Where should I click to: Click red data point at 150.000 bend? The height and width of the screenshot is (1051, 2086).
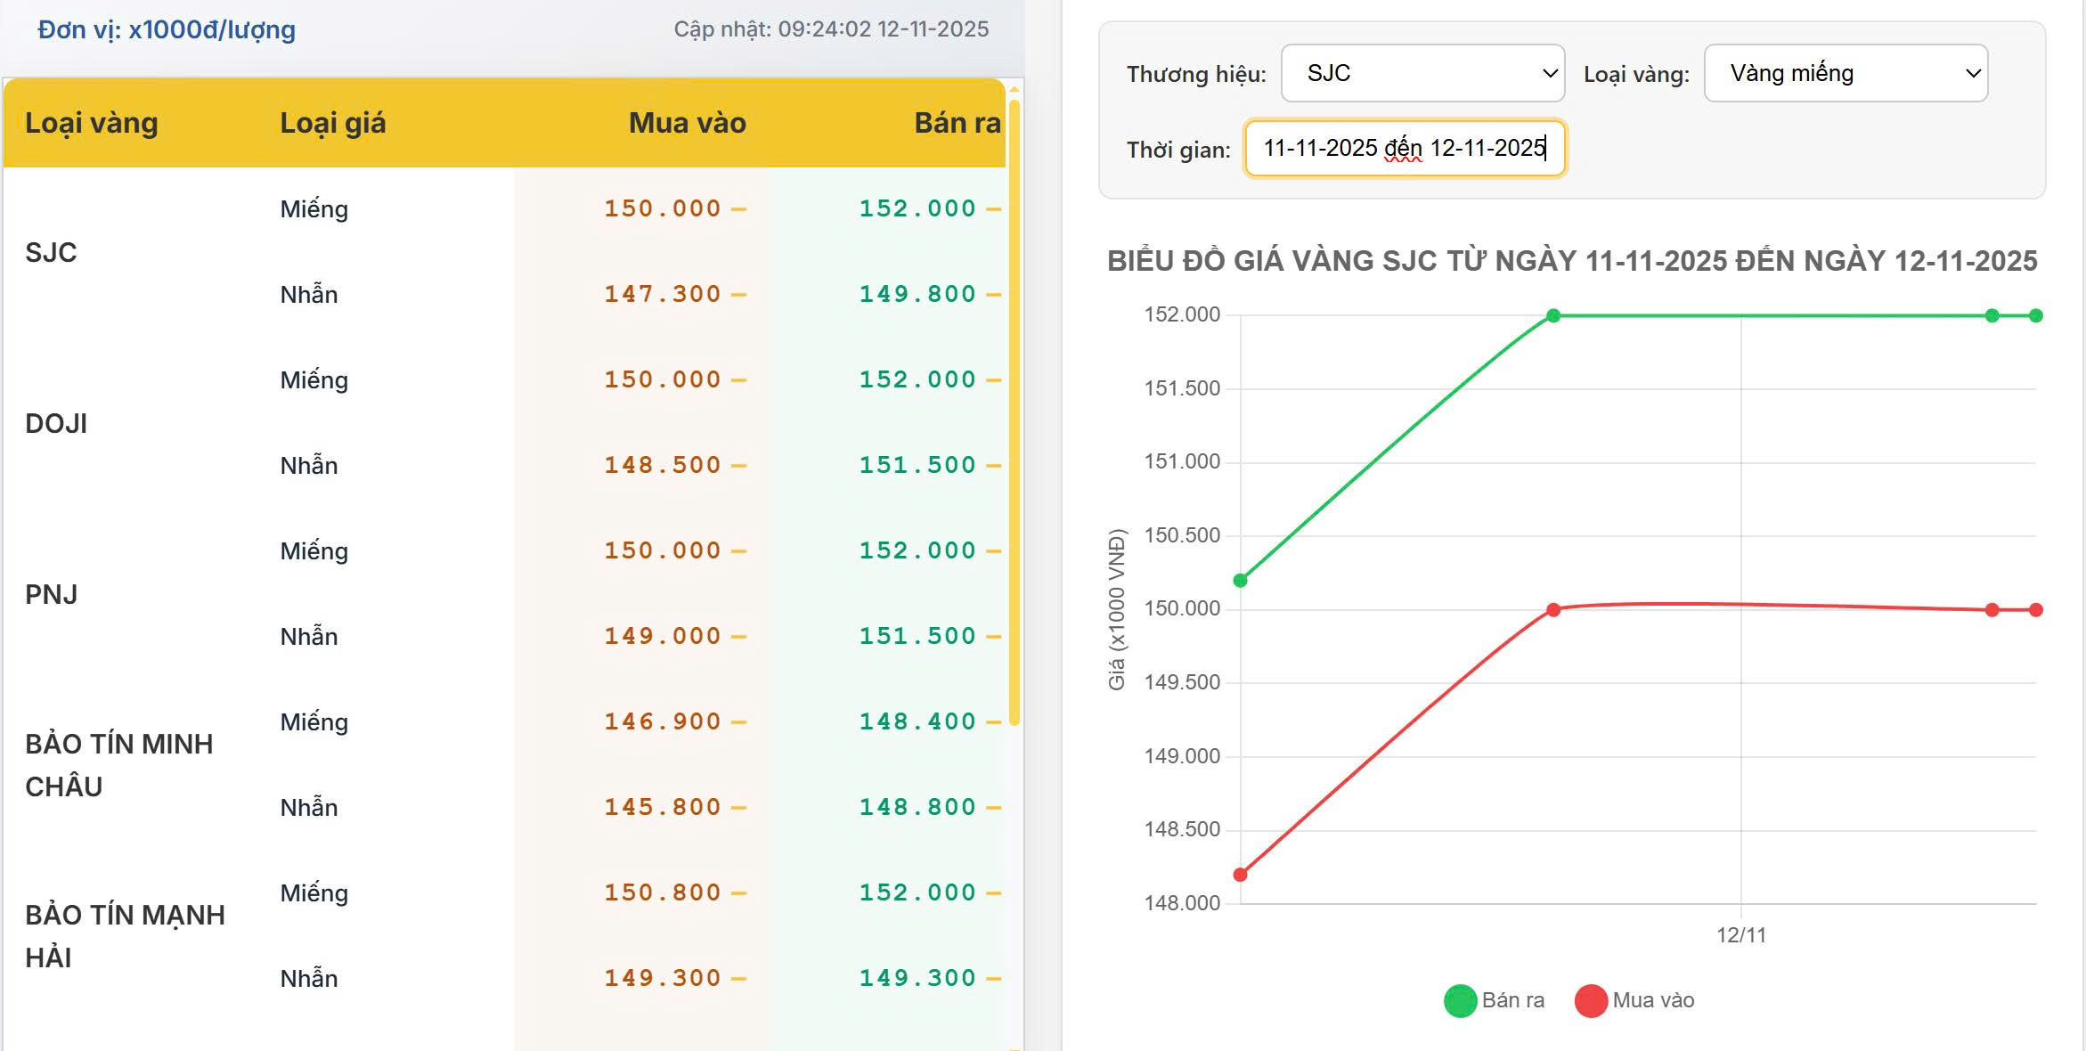click(x=1553, y=610)
